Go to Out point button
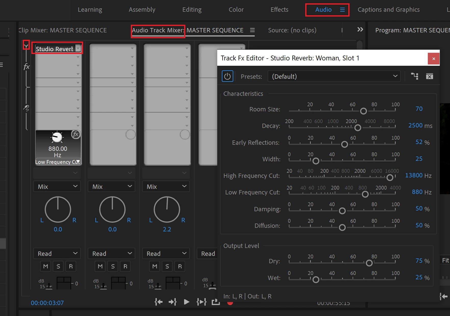 (x=173, y=302)
